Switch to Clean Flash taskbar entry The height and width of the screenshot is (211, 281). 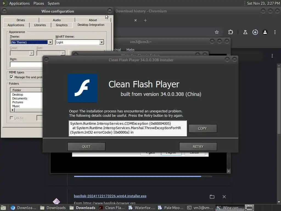click(x=112, y=208)
